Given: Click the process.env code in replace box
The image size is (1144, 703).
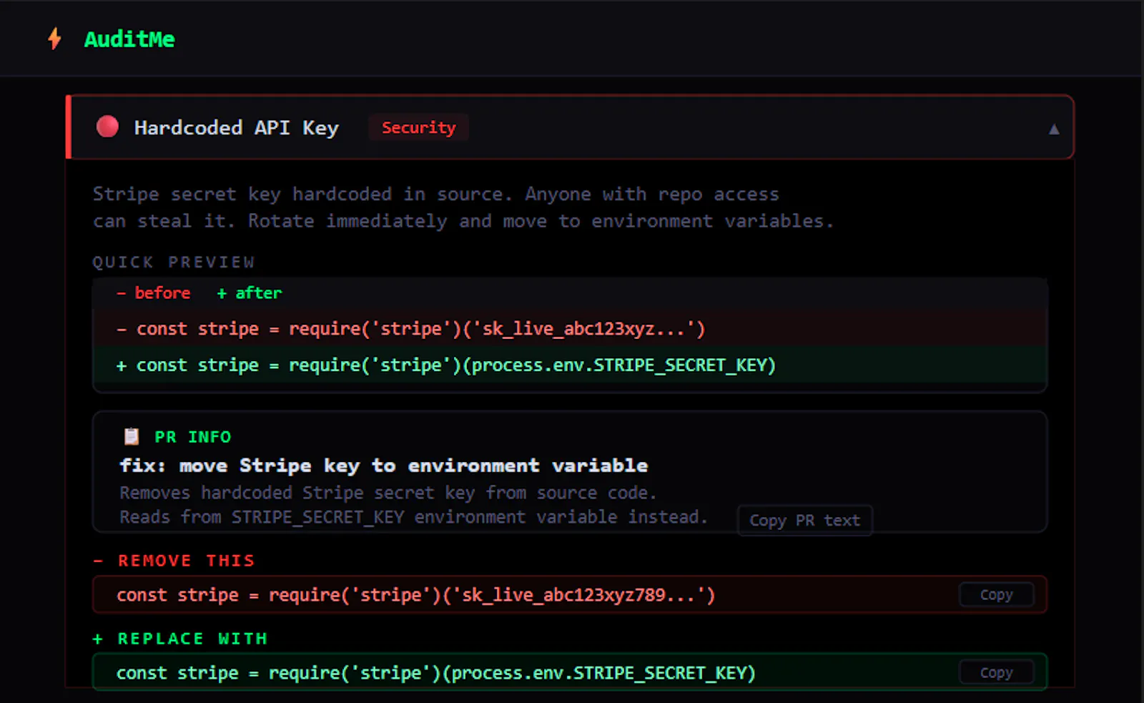Looking at the screenshot, I should tap(435, 673).
